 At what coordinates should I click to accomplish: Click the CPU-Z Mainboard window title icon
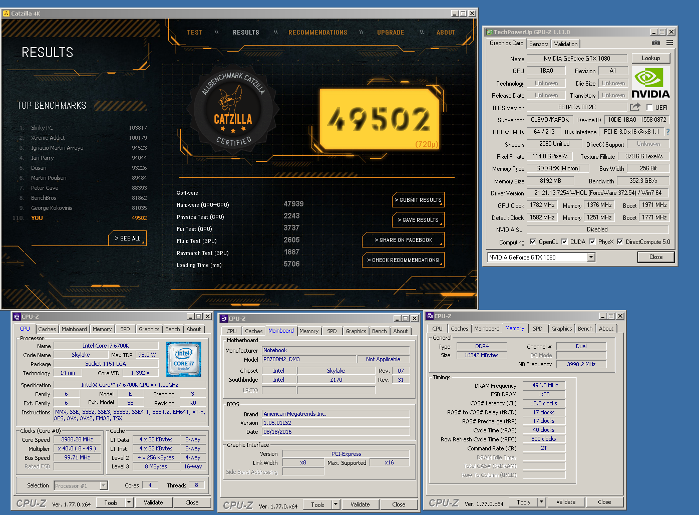pos(224,318)
